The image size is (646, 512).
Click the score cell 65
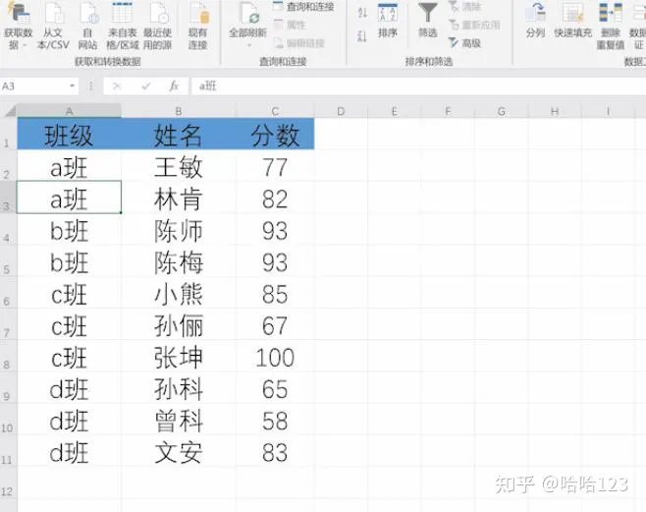275,388
